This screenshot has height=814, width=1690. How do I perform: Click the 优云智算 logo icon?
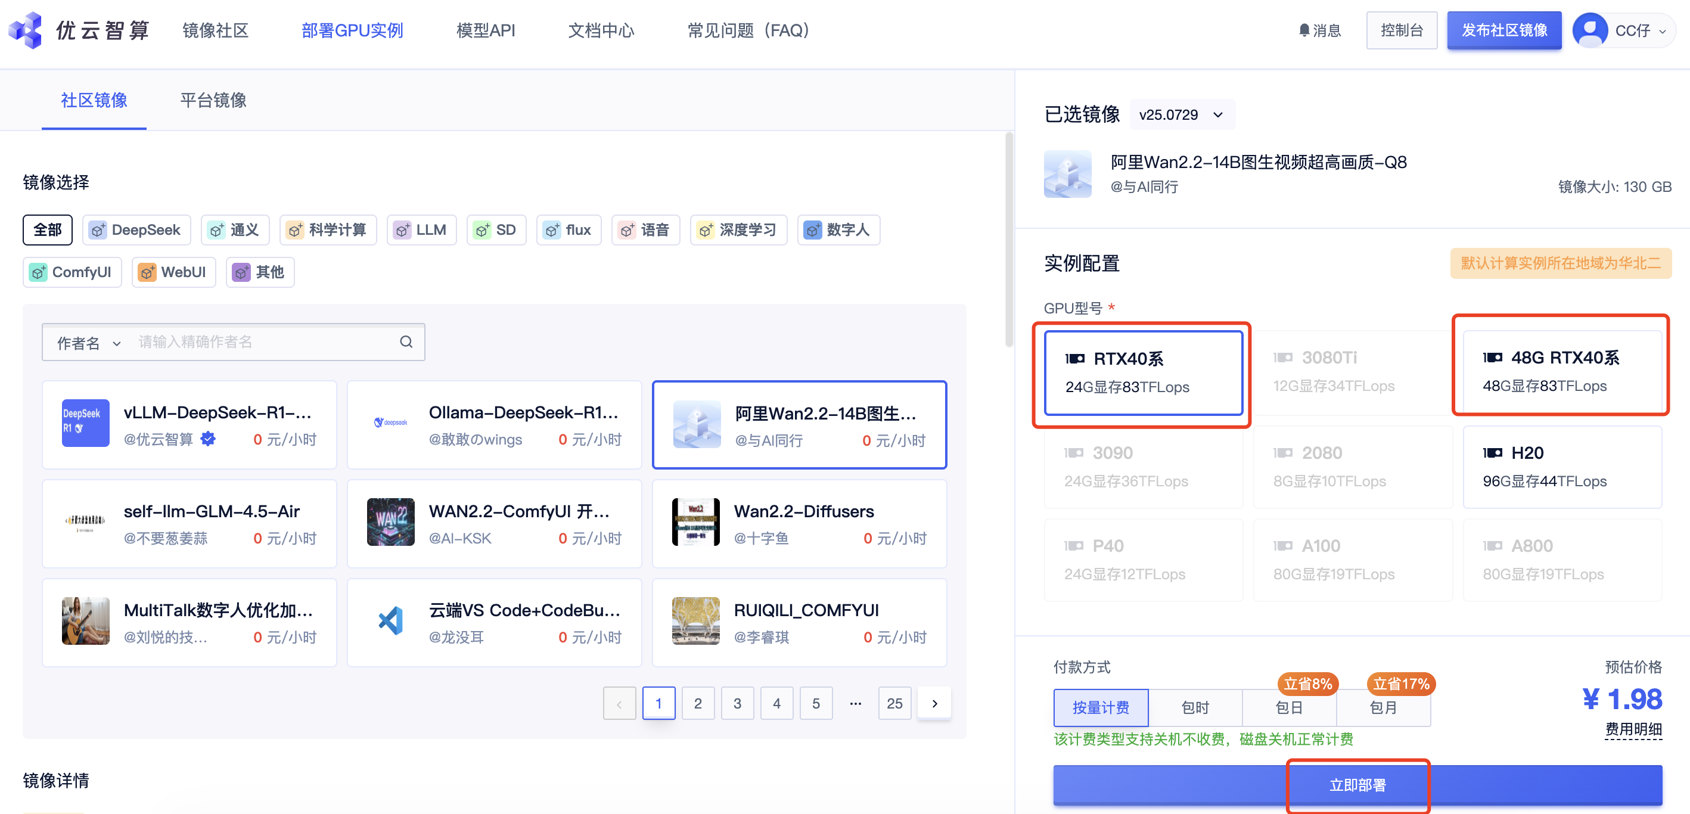[25, 30]
